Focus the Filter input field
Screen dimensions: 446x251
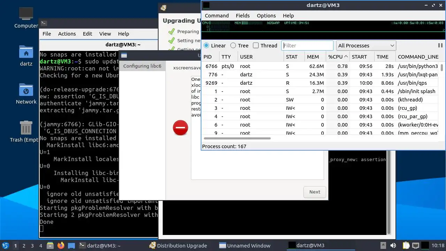click(307, 46)
